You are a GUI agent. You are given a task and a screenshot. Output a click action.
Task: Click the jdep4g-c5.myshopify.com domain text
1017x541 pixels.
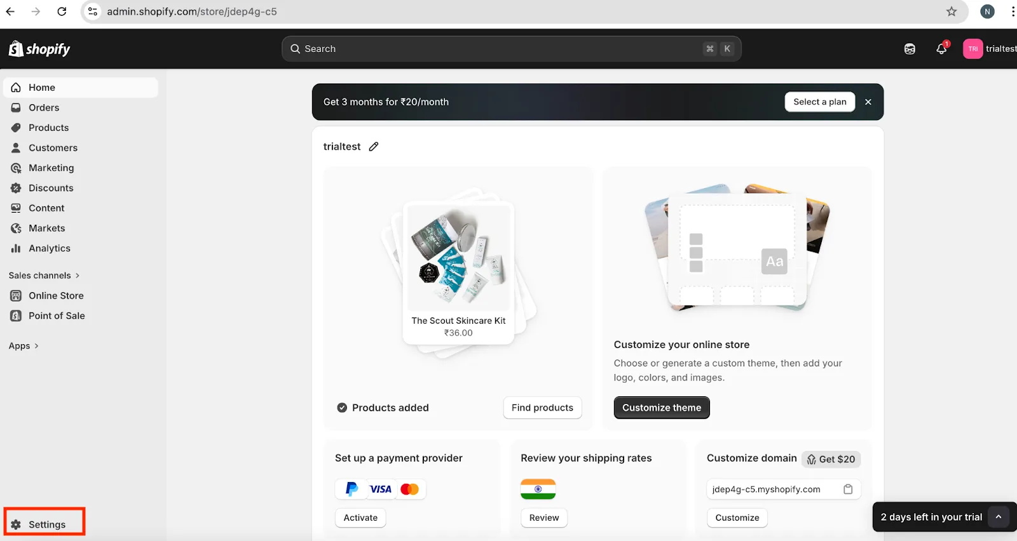[766, 490]
